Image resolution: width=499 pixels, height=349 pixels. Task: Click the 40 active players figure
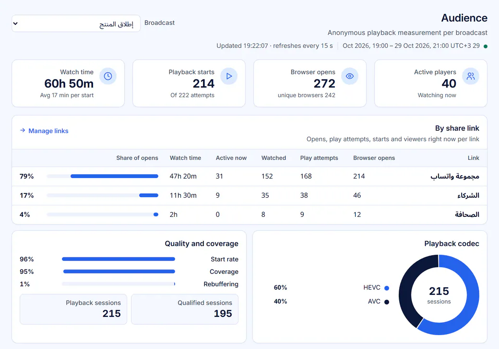[449, 83]
